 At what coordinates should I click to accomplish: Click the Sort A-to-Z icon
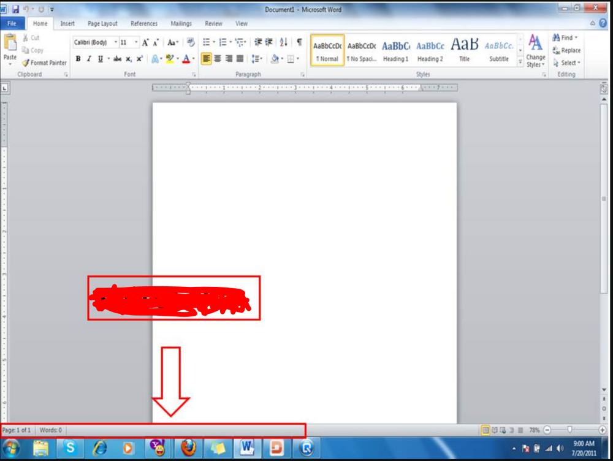coord(283,42)
